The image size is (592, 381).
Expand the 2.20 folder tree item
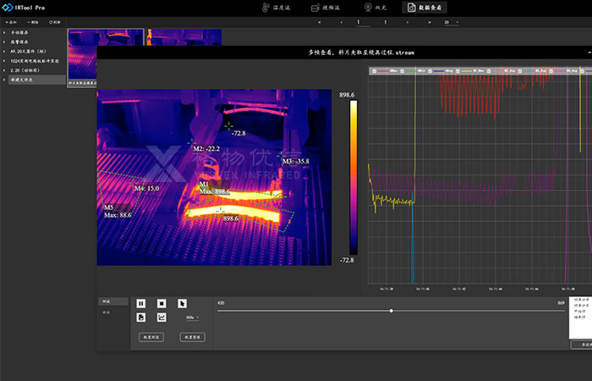tap(4, 70)
